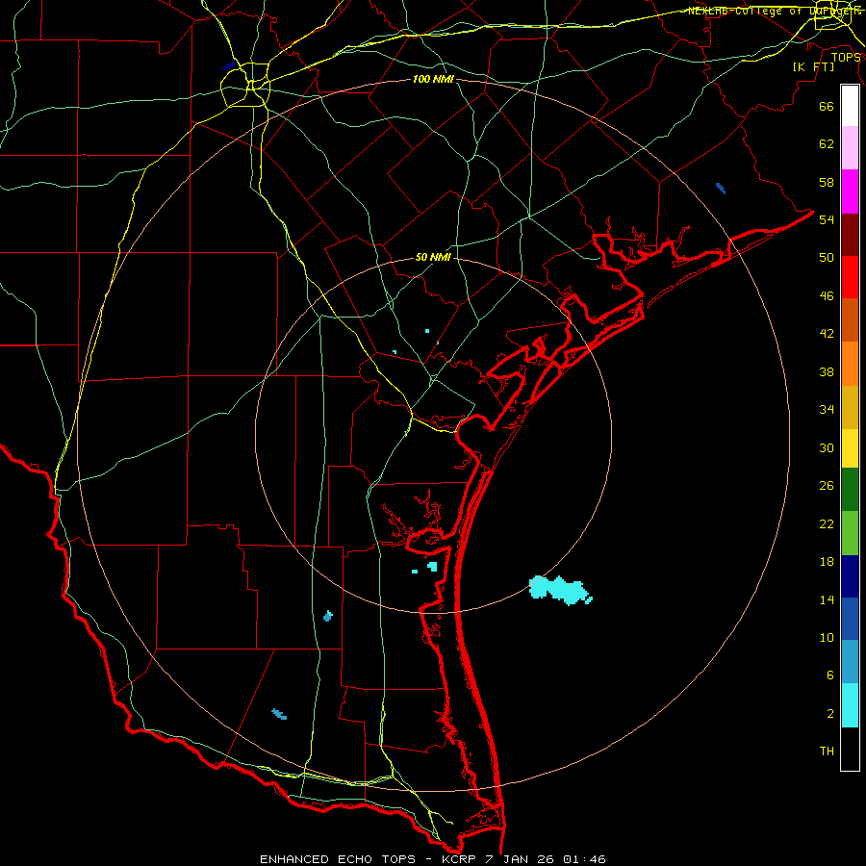Click the light blue 14 kft legend swatch
Screen dimensions: 866x866
click(850, 662)
